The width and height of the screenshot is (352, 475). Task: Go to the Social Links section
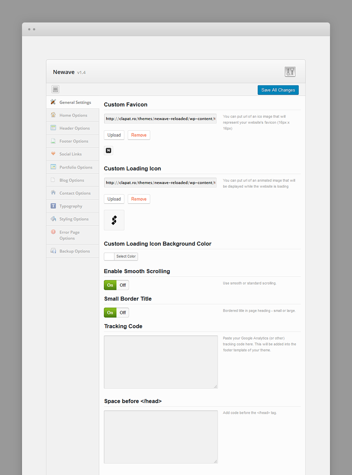coord(73,154)
